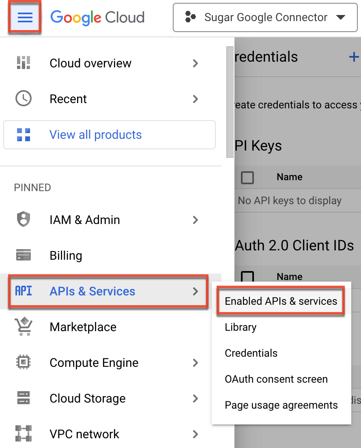Select the APIs & Services API icon
Viewport: 361px width, 448px height.
23,291
